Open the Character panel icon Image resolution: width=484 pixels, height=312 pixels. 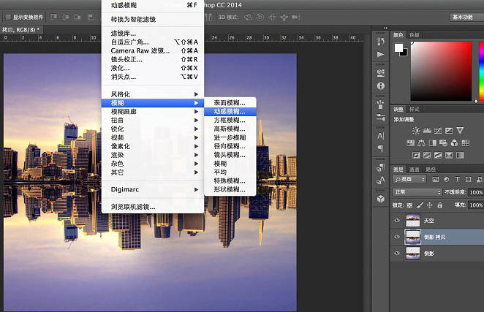click(381, 136)
